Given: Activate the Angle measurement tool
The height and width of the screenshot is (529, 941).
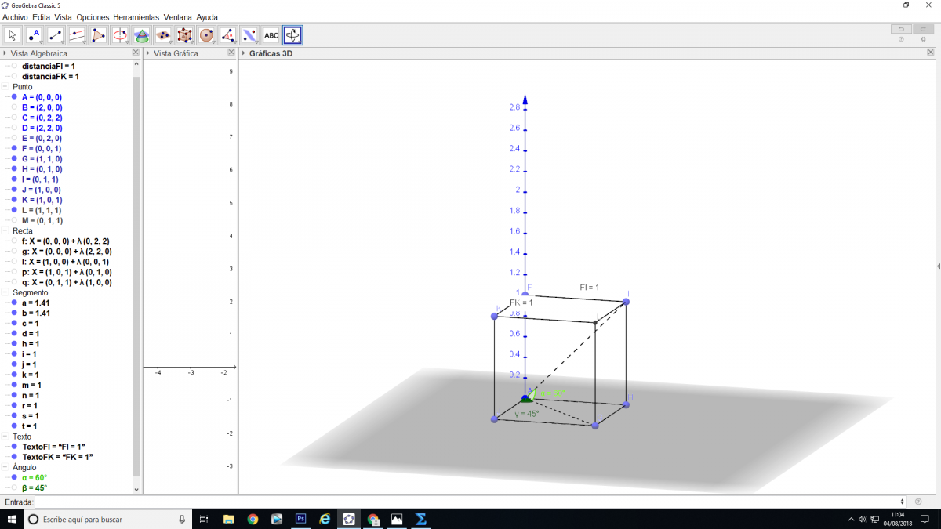Looking at the screenshot, I should [227, 35].
